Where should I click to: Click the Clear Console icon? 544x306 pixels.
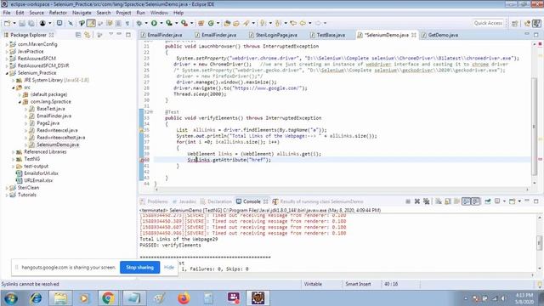tap(439, 201)
